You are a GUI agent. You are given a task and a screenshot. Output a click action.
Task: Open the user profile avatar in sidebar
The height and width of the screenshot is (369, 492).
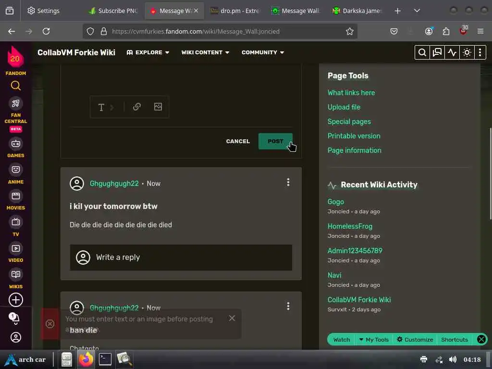16,337
